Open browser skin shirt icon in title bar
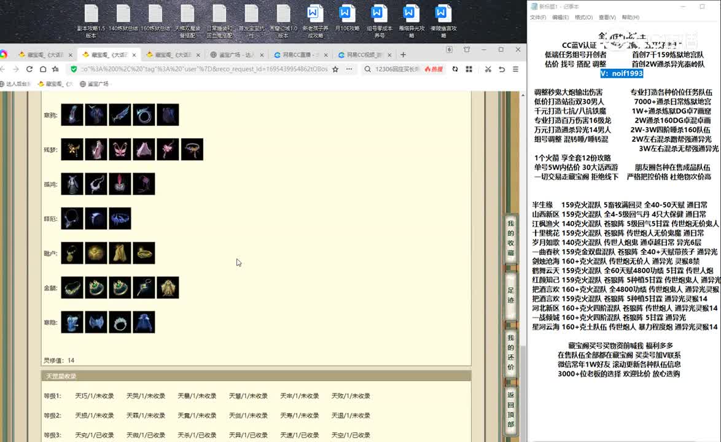The height and width of the screenshot is (442, 721). coord(467,50)
